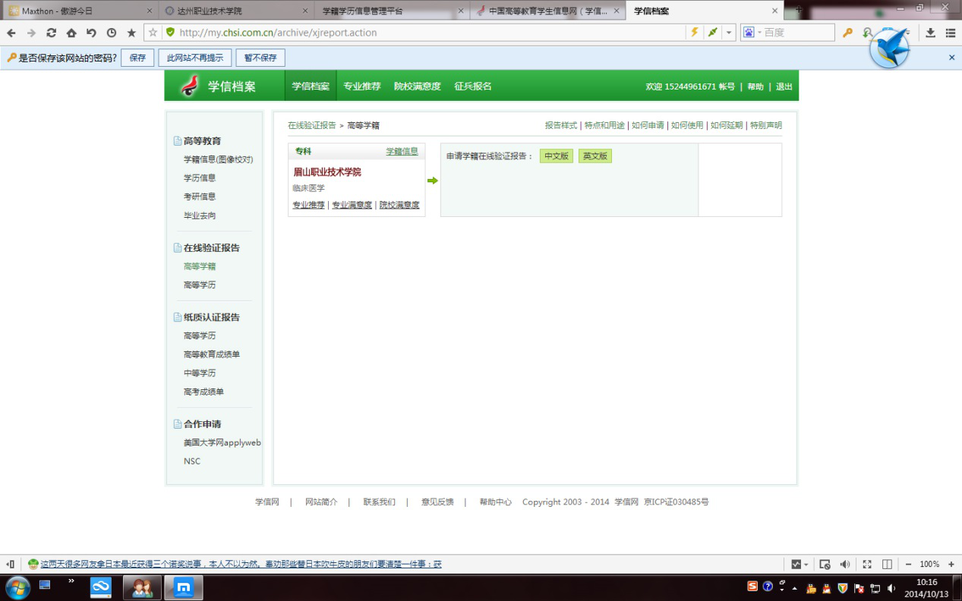Click the 保存 password button
Viewport: 962px width, 601px height.
137,58
